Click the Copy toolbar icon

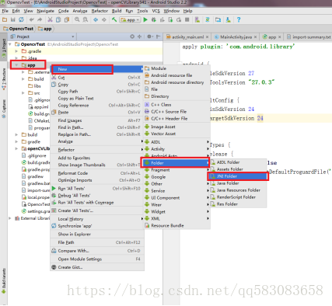point(58,19)
